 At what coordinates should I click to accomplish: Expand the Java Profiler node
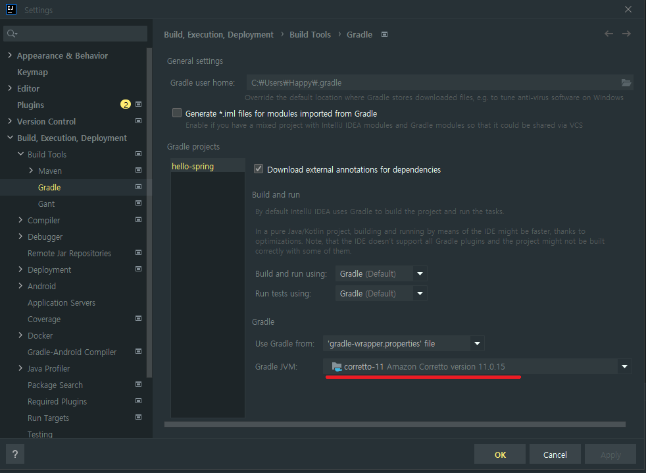click(x=20, y=368)
